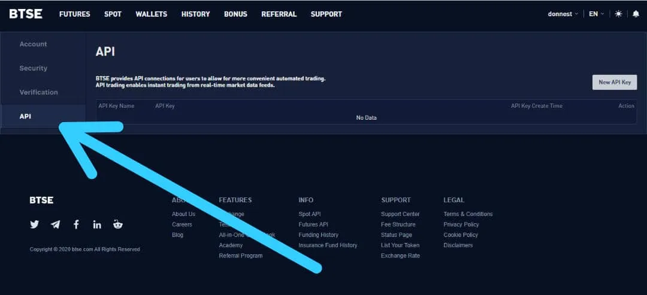Click the API Key Name column header
Screen dimensions: 647x295
pyautogui.click(x=116, y=106)
